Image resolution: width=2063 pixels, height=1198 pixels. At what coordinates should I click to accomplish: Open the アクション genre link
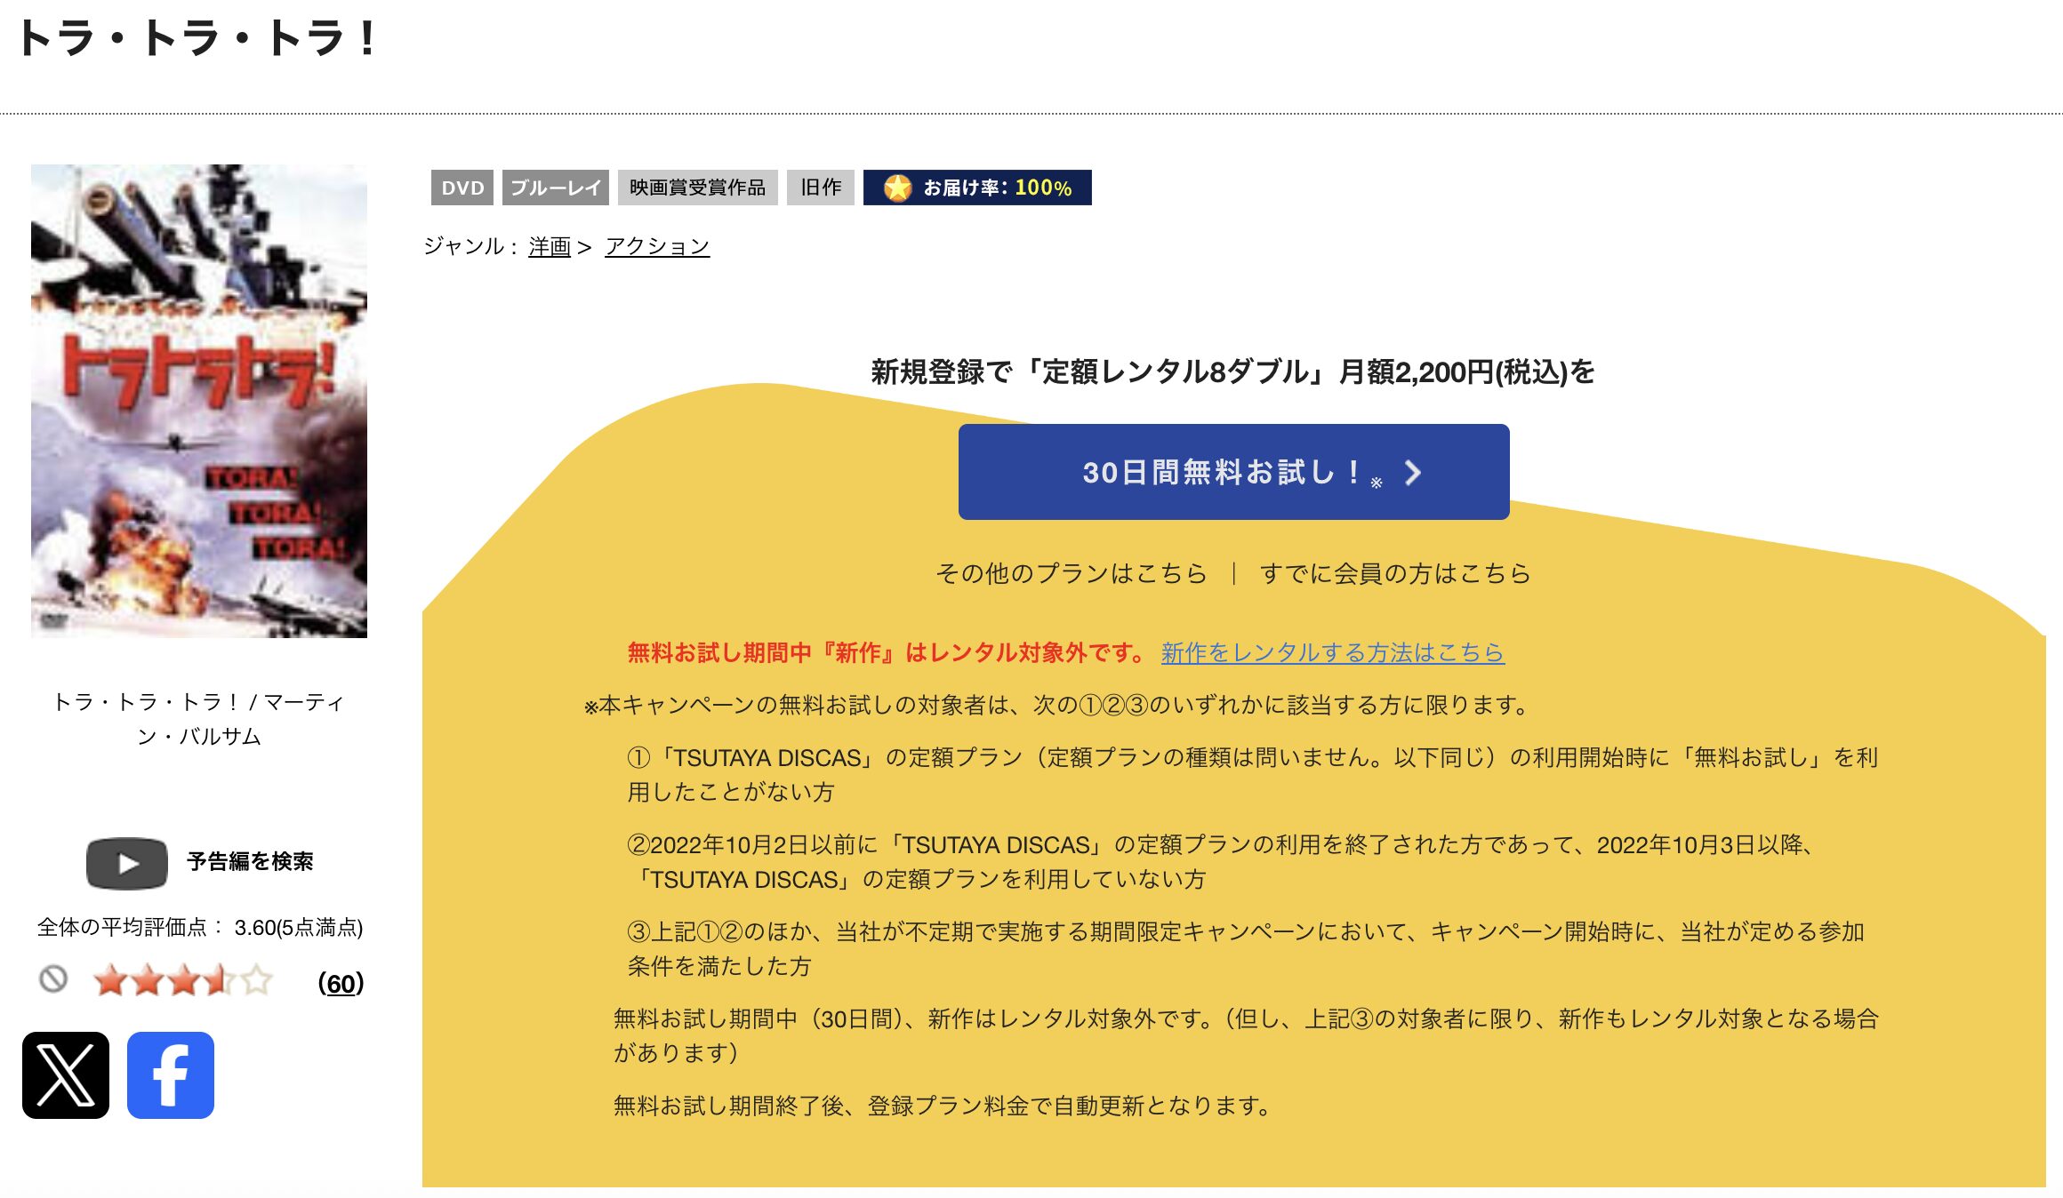click(657, 246)
